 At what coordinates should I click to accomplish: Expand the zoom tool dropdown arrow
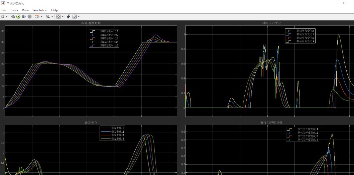[52, 17]
